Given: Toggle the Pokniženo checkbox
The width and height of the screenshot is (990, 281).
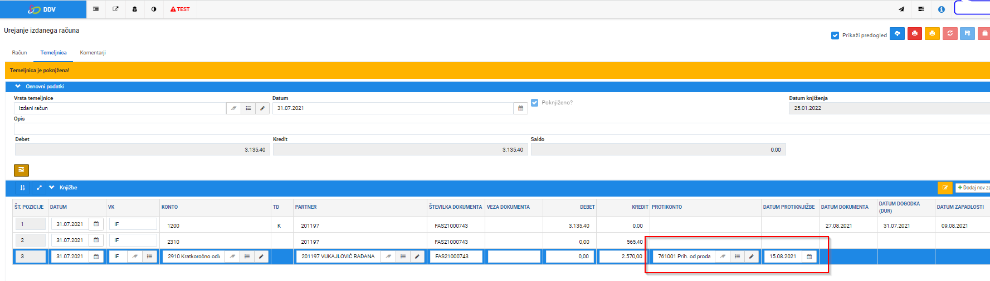Looking at the screenshot, I should tap(535, 103).
